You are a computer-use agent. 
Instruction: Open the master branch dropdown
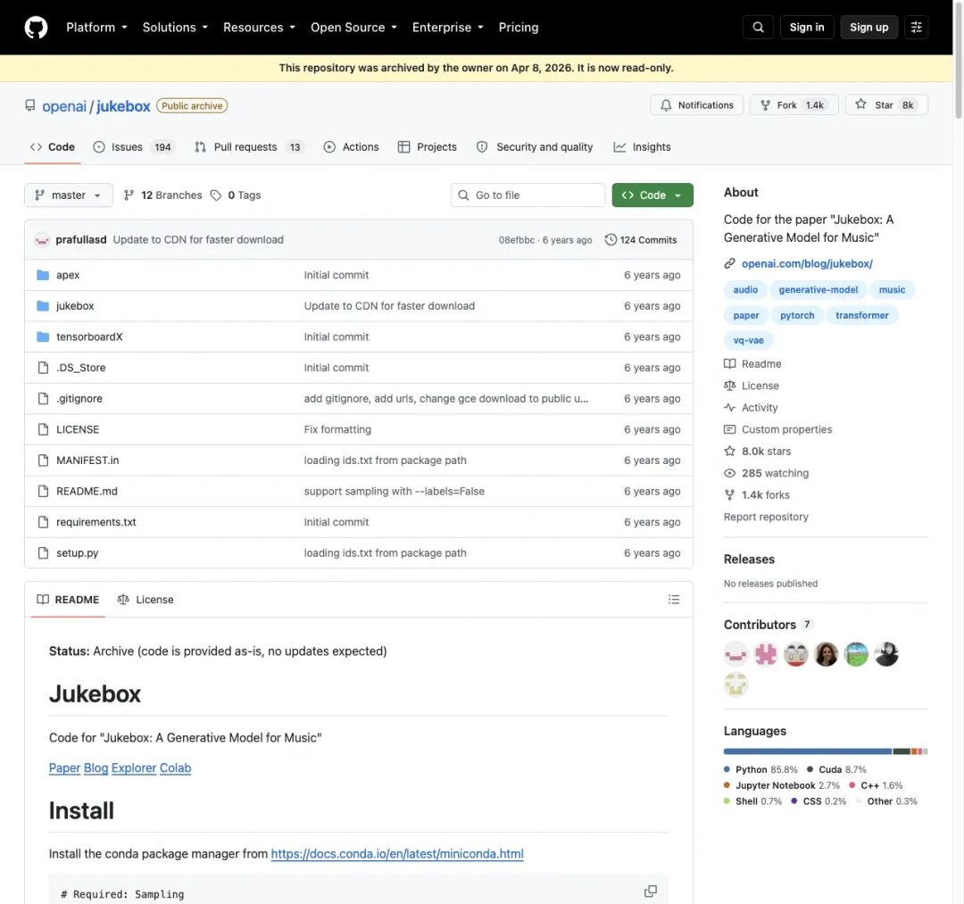pyautogui.click(x=68, y=195)
